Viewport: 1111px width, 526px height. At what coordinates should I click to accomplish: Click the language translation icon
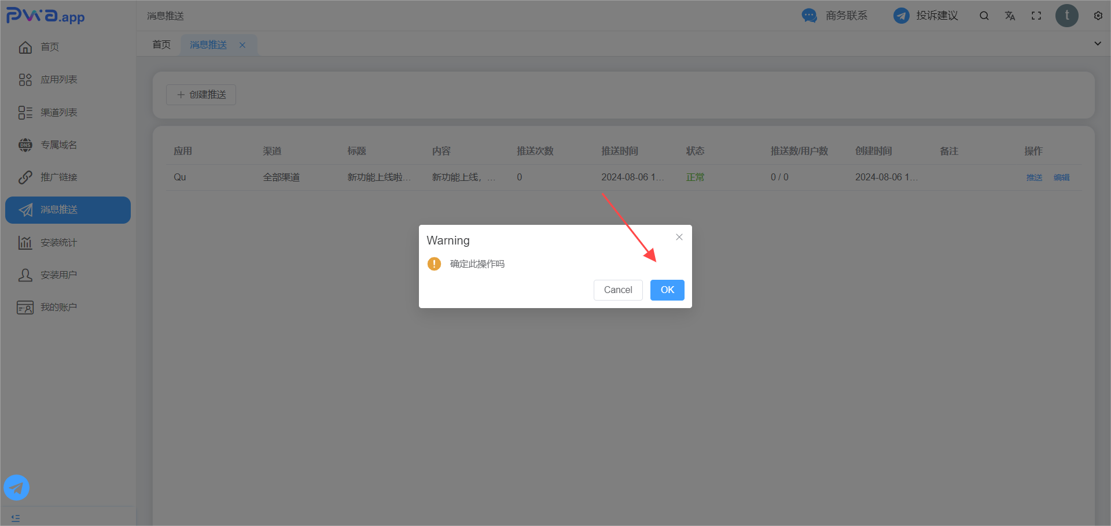(1010, 16)
